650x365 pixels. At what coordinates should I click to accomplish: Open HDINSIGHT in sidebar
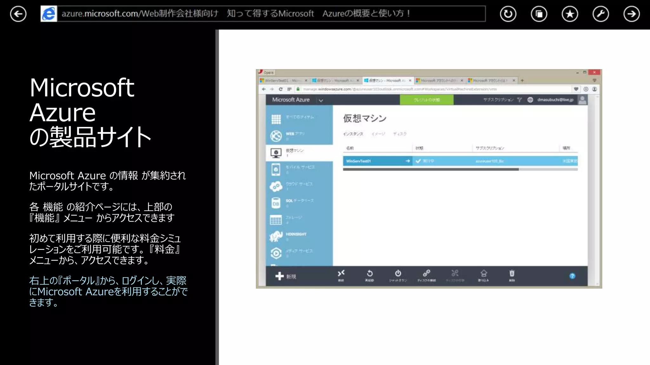point(299,236)
